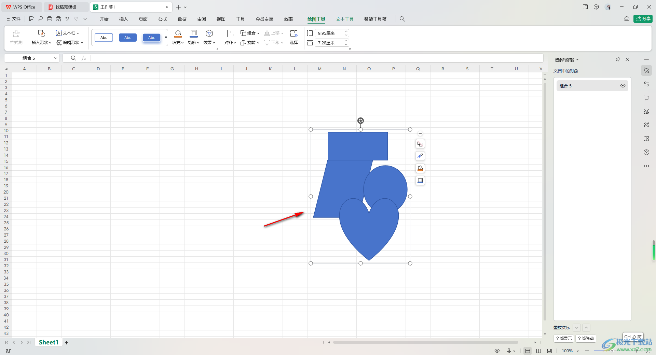This screenshot has height=355, width=656.
Task: Click the settings sliders icon in right sidebar
Action: pos(646,84)
